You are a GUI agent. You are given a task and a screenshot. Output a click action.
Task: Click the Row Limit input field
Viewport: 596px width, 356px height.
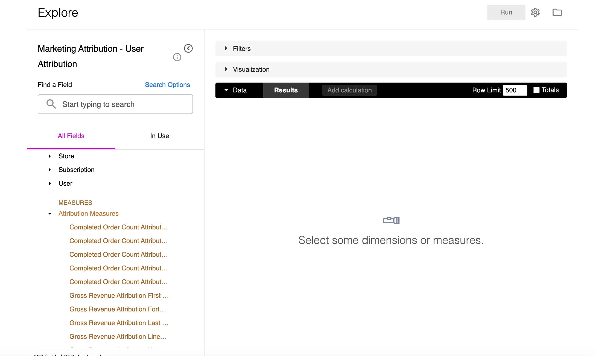(515, 90)
